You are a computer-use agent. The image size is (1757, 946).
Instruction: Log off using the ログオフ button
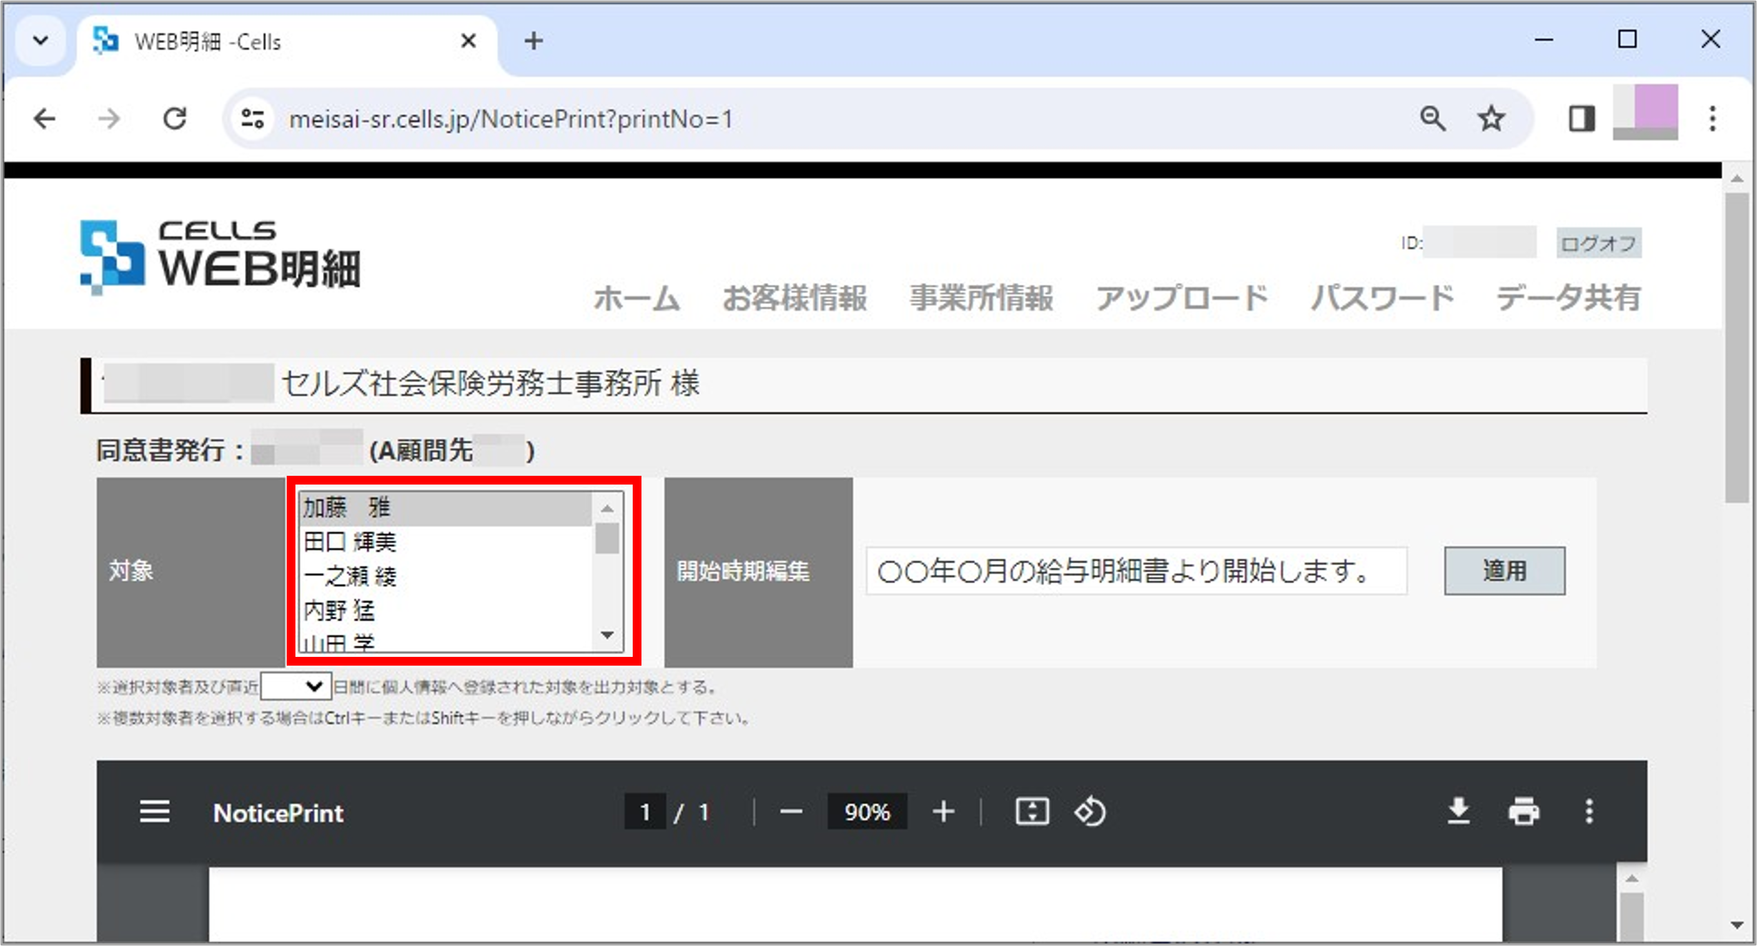click(1599, 244)
